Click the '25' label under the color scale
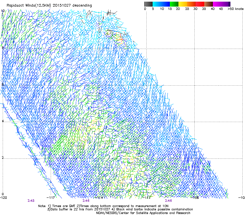The height and width of the screenshot is (215, 245). (187, 9)
